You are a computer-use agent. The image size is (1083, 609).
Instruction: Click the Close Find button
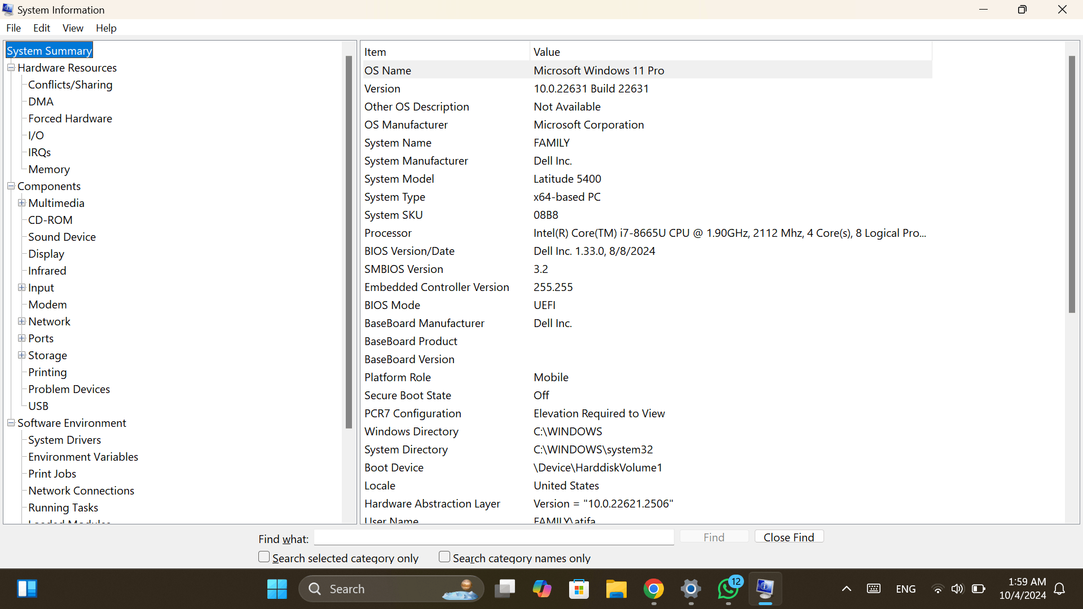[789, 537]
